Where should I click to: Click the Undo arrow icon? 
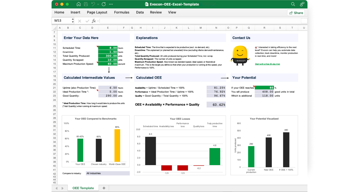tap(93, 4)
